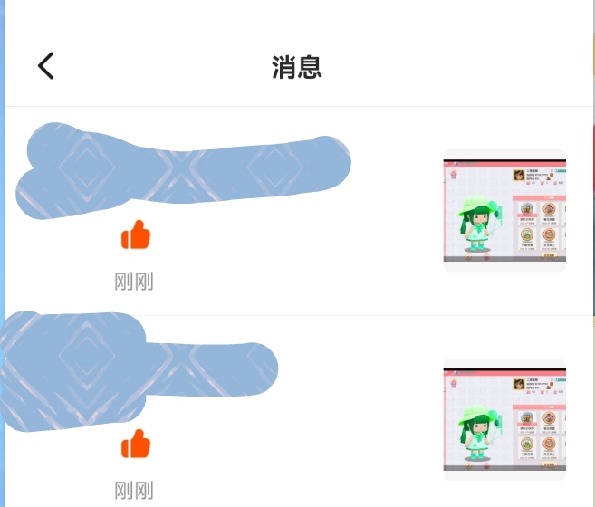Select the second like notification row
The width and height of the screenshot is (595, 507).
(299, 411)
